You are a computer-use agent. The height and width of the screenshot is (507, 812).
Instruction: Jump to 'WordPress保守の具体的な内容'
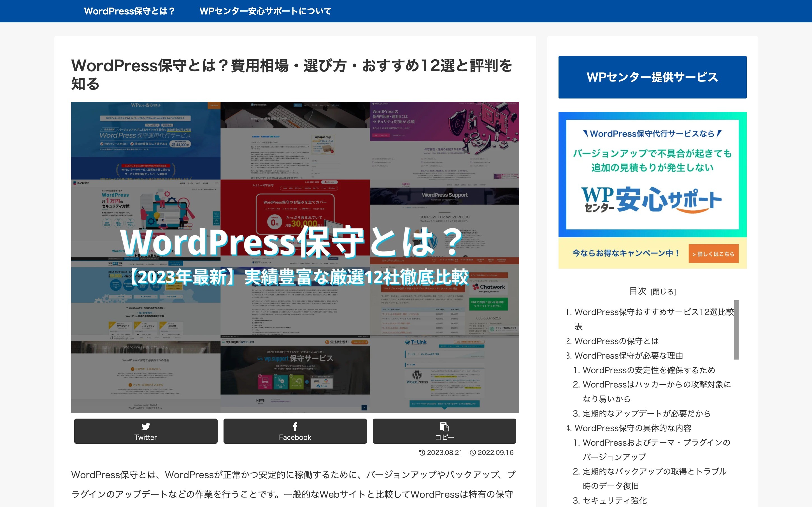click(x=633, y=428)
